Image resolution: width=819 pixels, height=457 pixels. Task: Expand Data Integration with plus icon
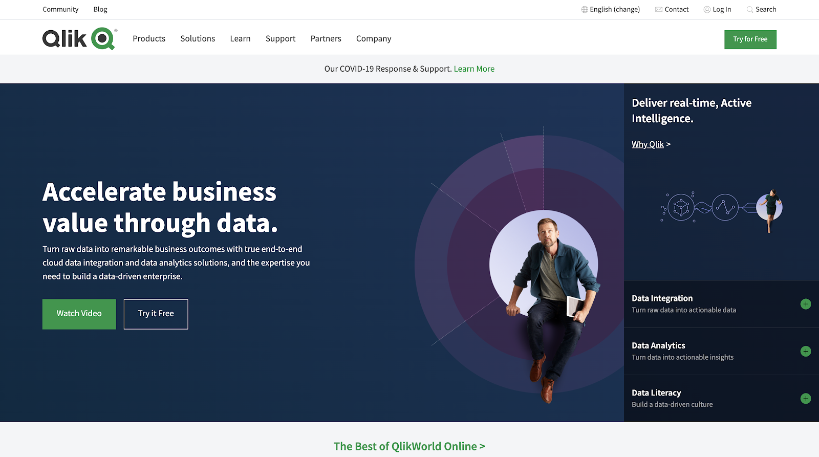pos(806,304)
